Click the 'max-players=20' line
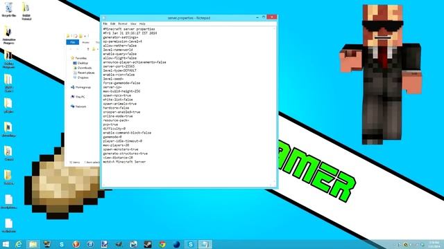The height and width of the screenshot is (249, 444). pos(116,145)
